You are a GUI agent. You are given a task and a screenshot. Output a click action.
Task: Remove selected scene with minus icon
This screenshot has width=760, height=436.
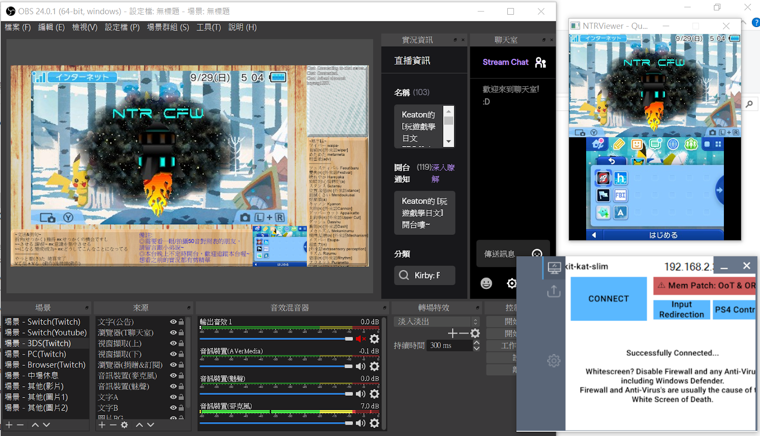pyautogui.click(x=20, y=425)
